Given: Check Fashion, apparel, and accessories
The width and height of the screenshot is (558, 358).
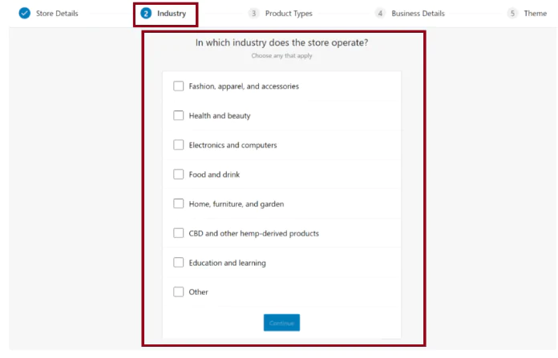Looking at the screenshot, I should coord(179,86).
